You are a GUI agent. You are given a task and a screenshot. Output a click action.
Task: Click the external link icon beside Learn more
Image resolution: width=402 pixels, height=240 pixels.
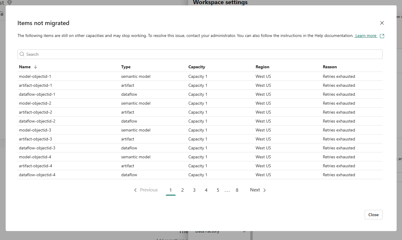tap(382, 36)
